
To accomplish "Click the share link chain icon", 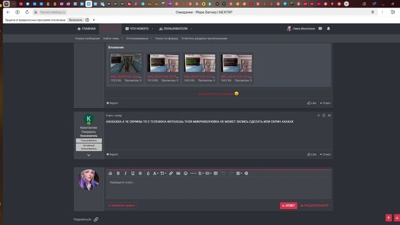I will click(x=96, y=219).
